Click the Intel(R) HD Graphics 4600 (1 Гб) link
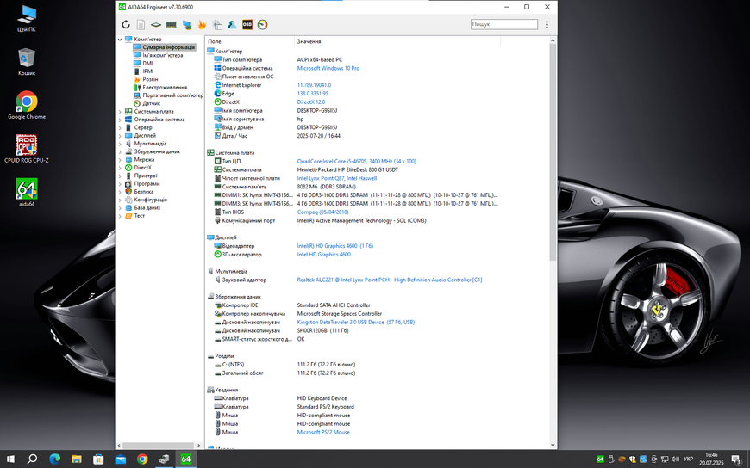750x468 pixels. click(334, 246)
